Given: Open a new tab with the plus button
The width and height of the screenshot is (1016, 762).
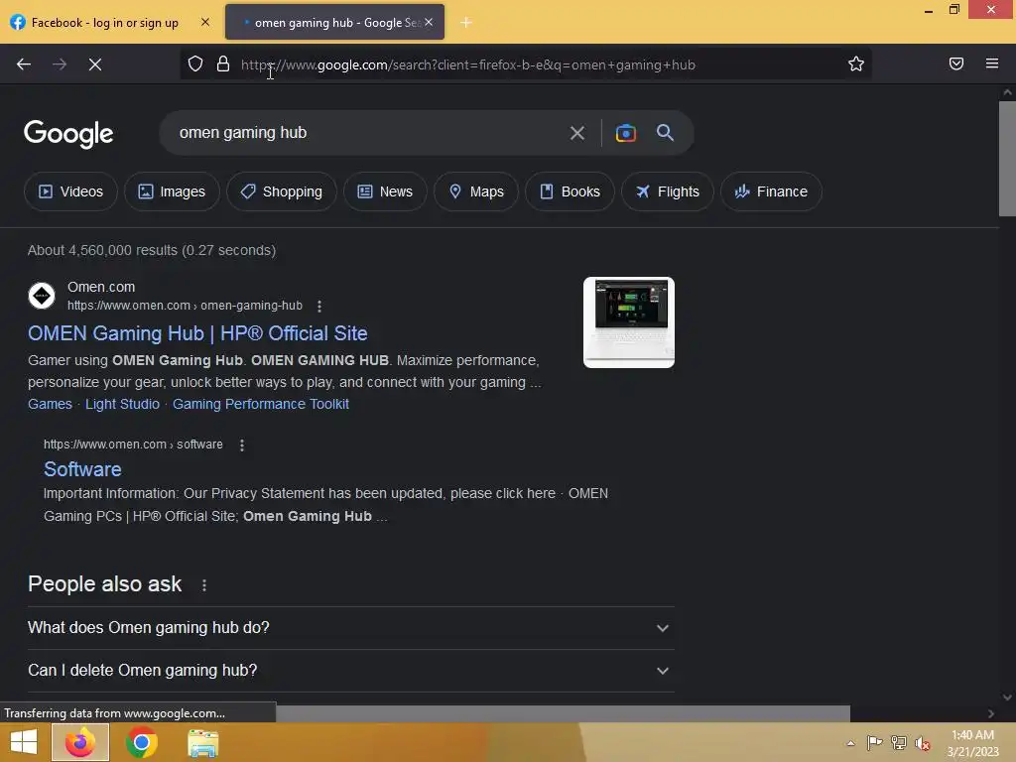Looking at the screenshot, I should point(466,23).
